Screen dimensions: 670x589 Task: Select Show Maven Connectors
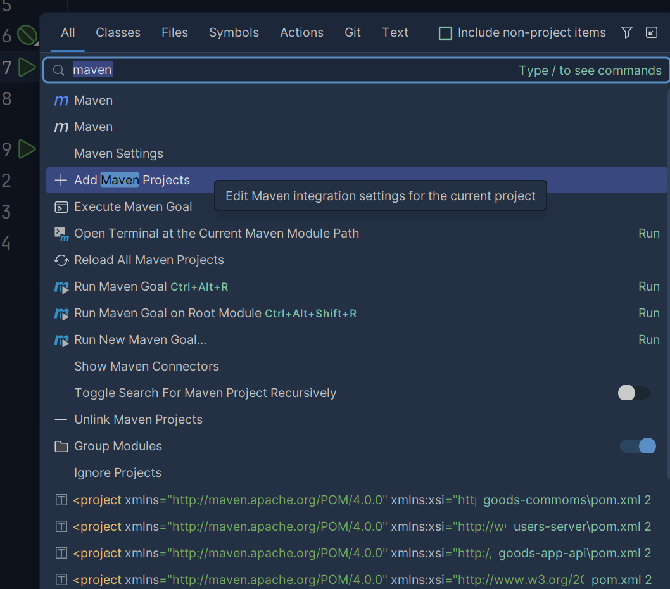pyautogui.click(x=356, y=366)
